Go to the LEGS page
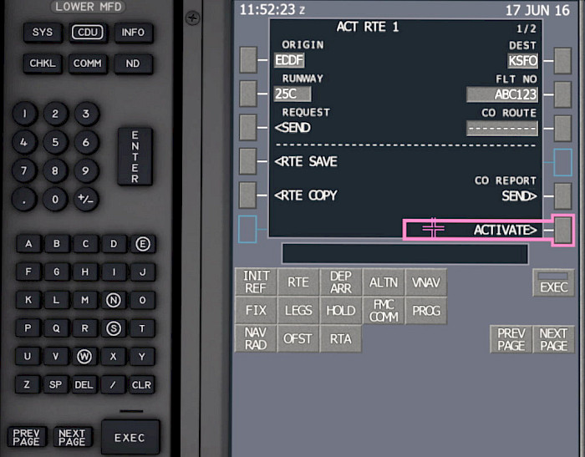This screenshot has width=585, height=457. coord(298,311)
